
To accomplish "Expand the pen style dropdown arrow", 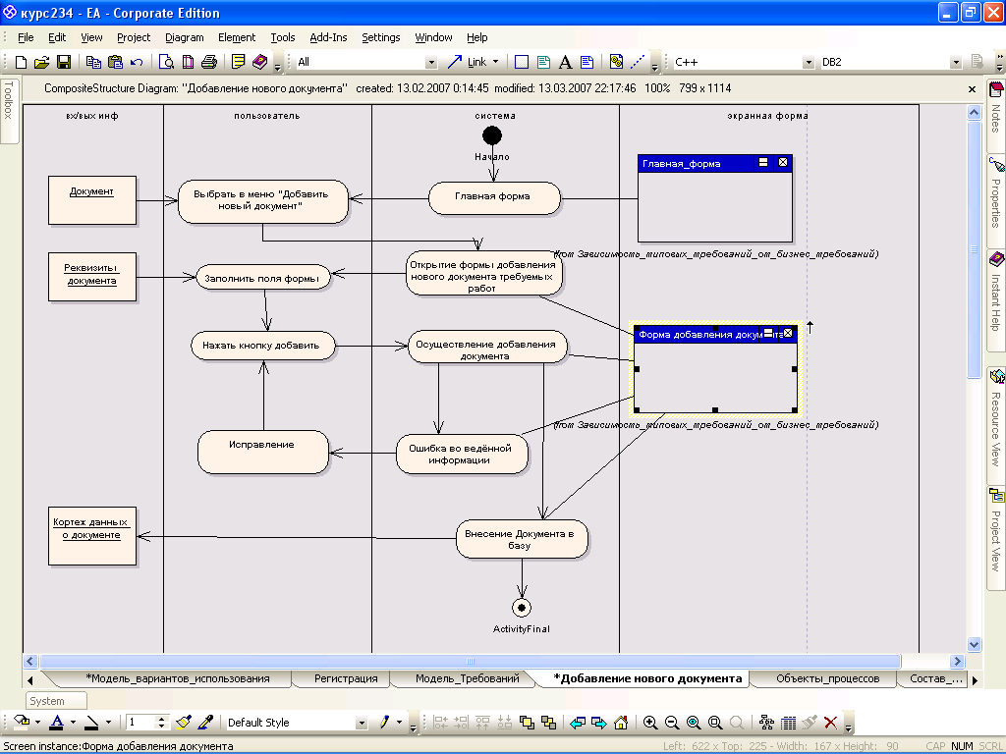I will 399,723.
